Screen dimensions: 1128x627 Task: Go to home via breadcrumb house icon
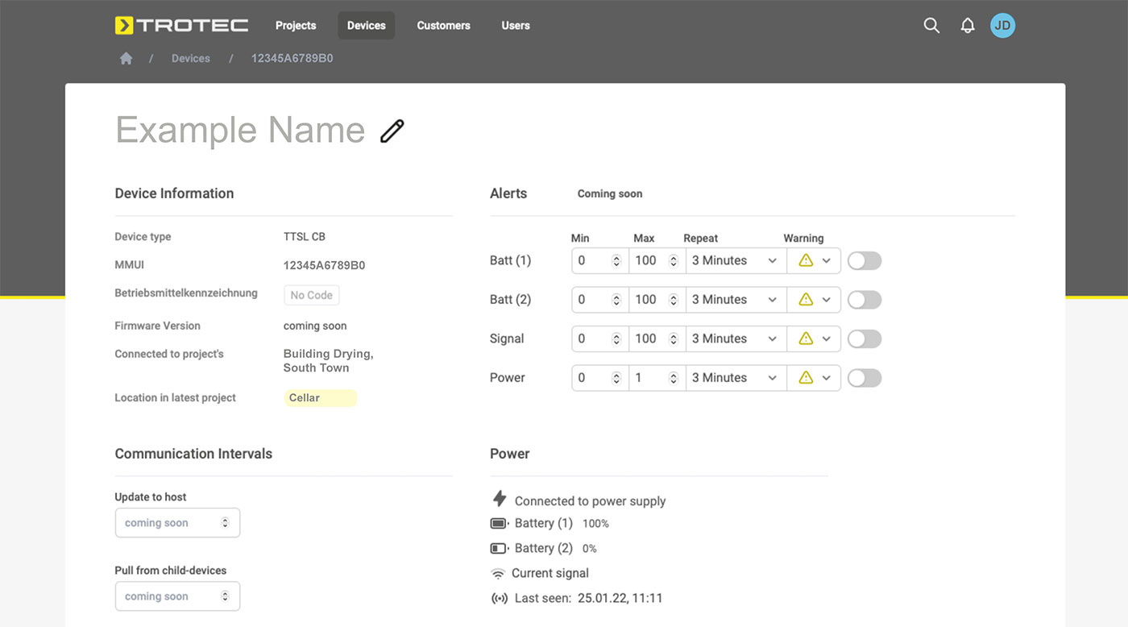(126, 58)
